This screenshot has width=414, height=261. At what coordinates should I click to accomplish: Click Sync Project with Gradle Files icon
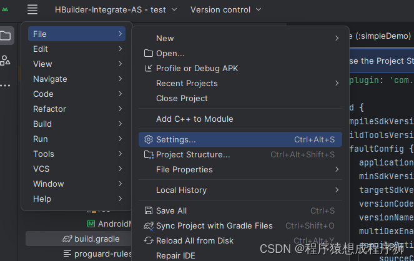tap(149, 226)
